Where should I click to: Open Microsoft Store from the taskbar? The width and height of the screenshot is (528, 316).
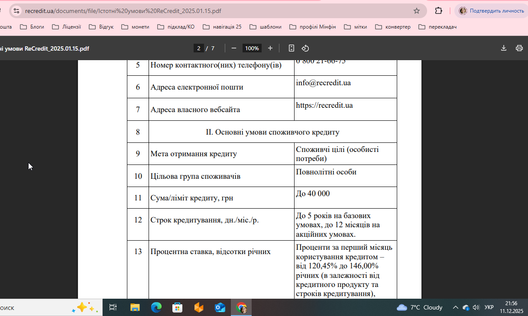coord(177,307)
